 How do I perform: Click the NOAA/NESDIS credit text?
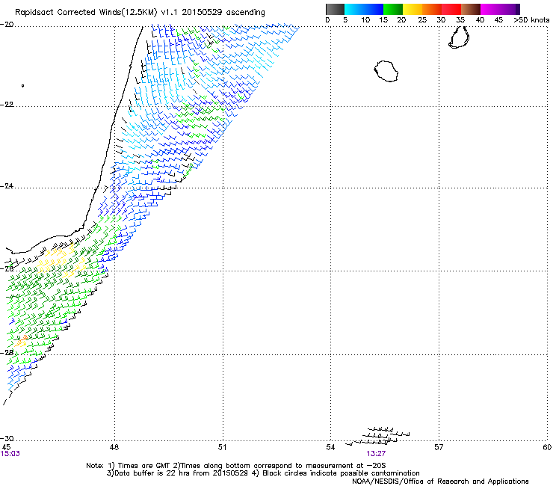click(x=440, y=482)
